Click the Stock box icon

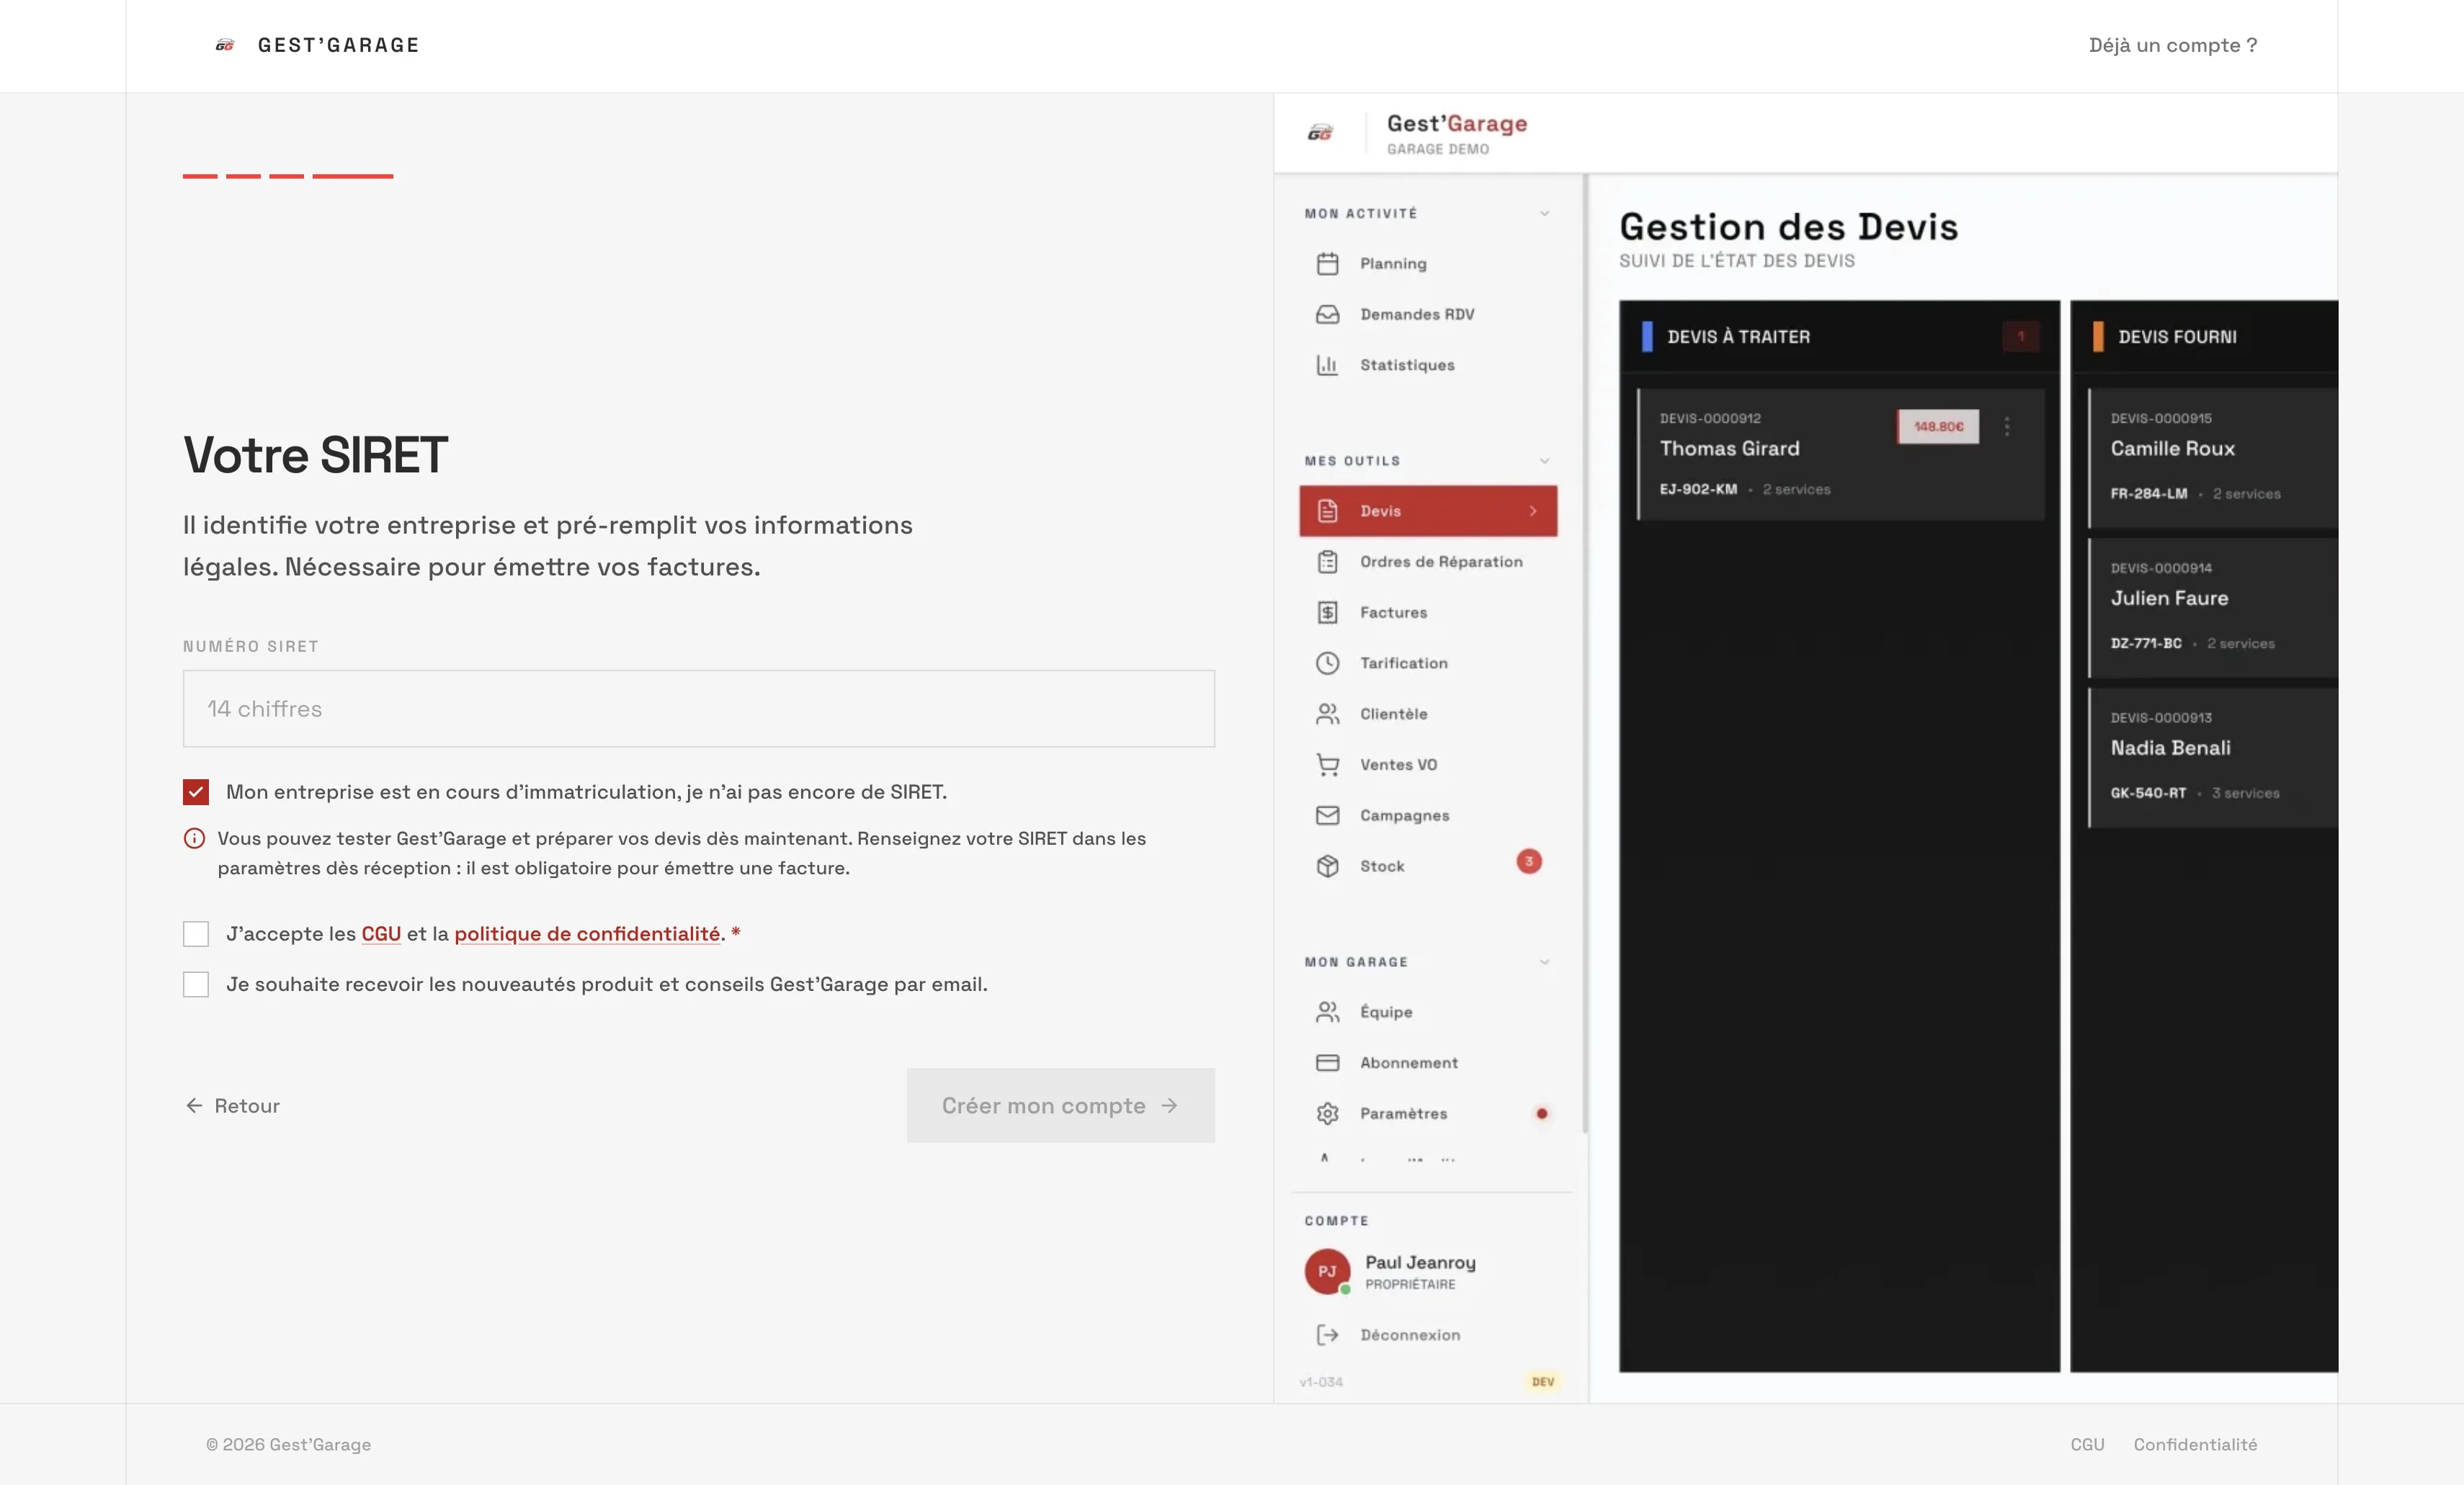pos(1327,866)
